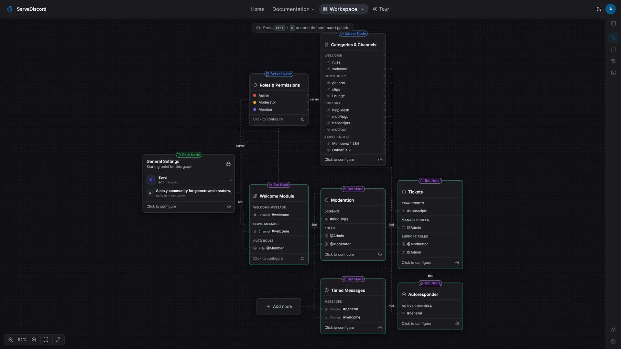Screen dimensions: 621x349
Task: Click the Servi bot avatar S
Action: point(151,180)
